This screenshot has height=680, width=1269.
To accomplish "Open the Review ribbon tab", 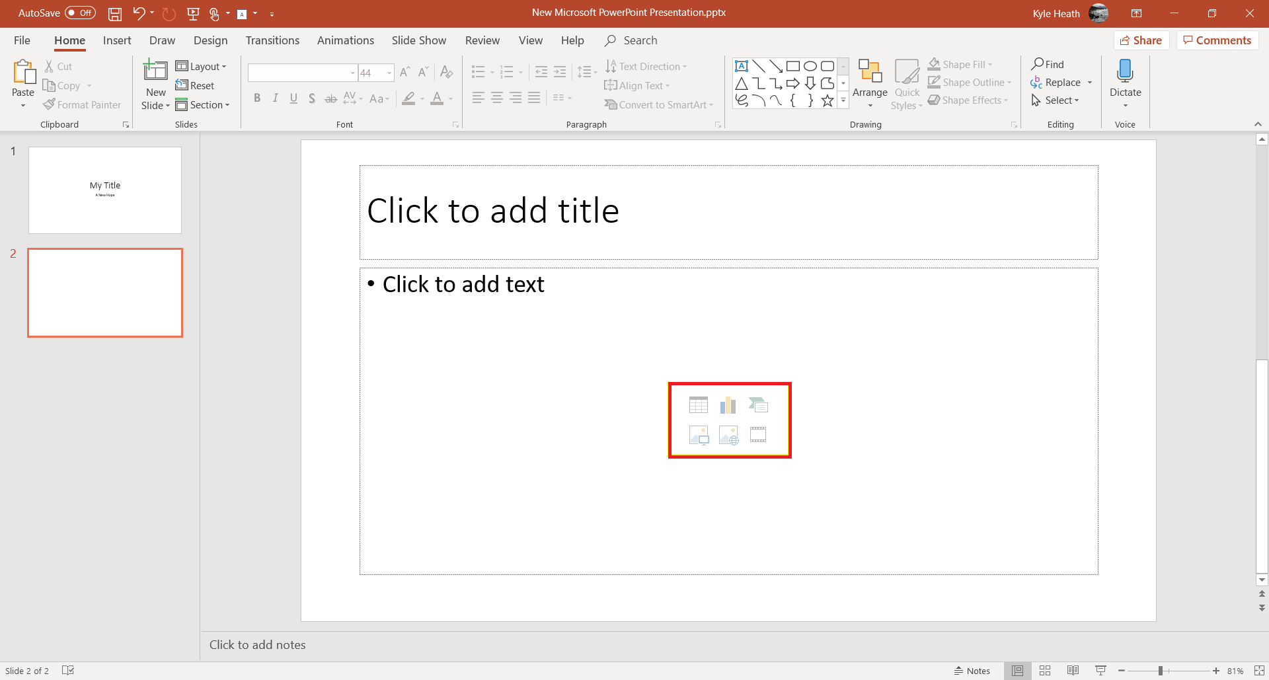I will point(482,40).
